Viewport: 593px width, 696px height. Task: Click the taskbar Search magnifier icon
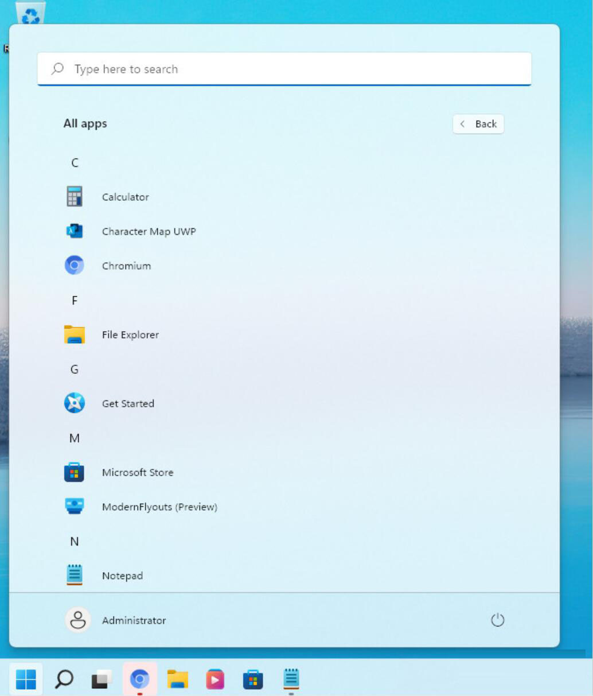64,679
